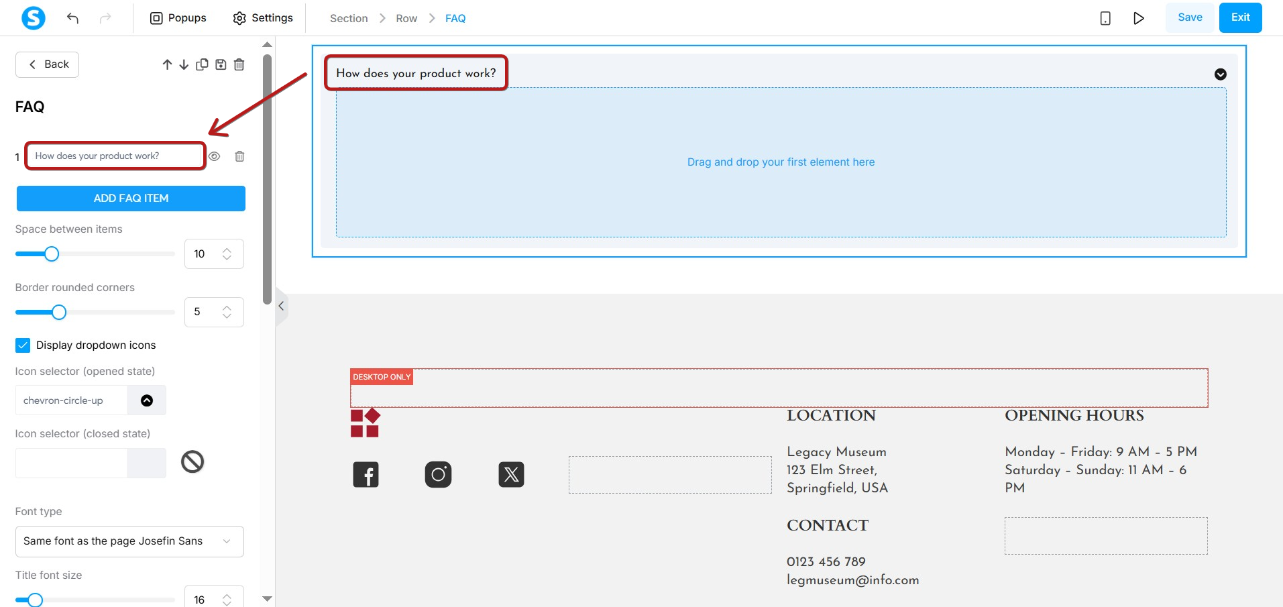Go back with the Back button
The height and width of the screenshot is (607, 1283).
pos(47,64)
